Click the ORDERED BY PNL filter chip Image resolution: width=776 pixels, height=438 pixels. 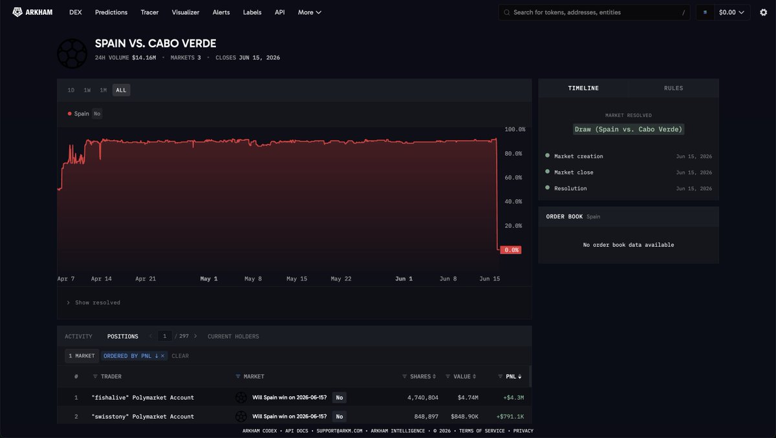coord(134,356)
